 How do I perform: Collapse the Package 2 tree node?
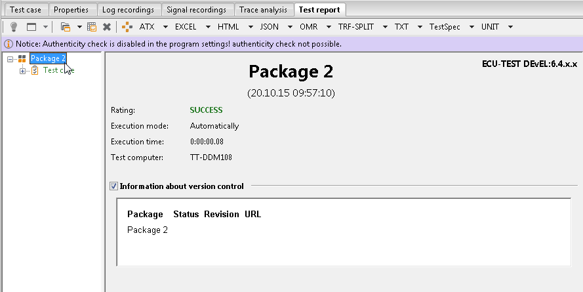[10, 59]
